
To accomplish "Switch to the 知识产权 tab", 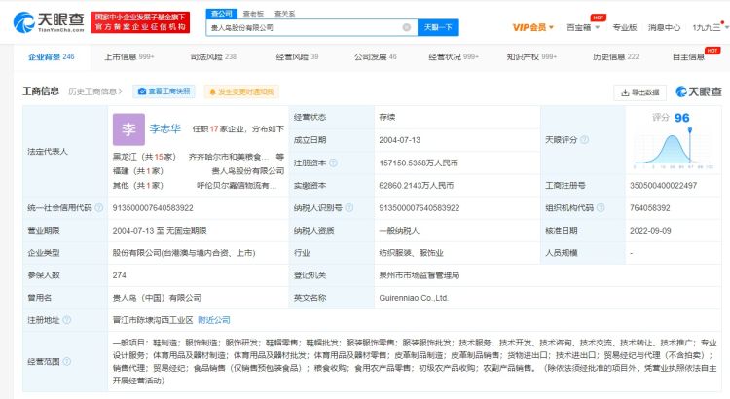I will tap(531, 57).
